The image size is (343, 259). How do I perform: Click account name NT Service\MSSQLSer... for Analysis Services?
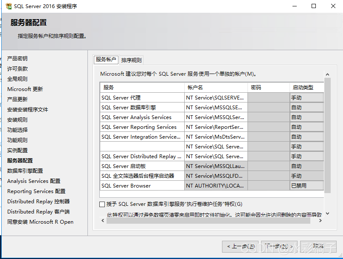216,117
